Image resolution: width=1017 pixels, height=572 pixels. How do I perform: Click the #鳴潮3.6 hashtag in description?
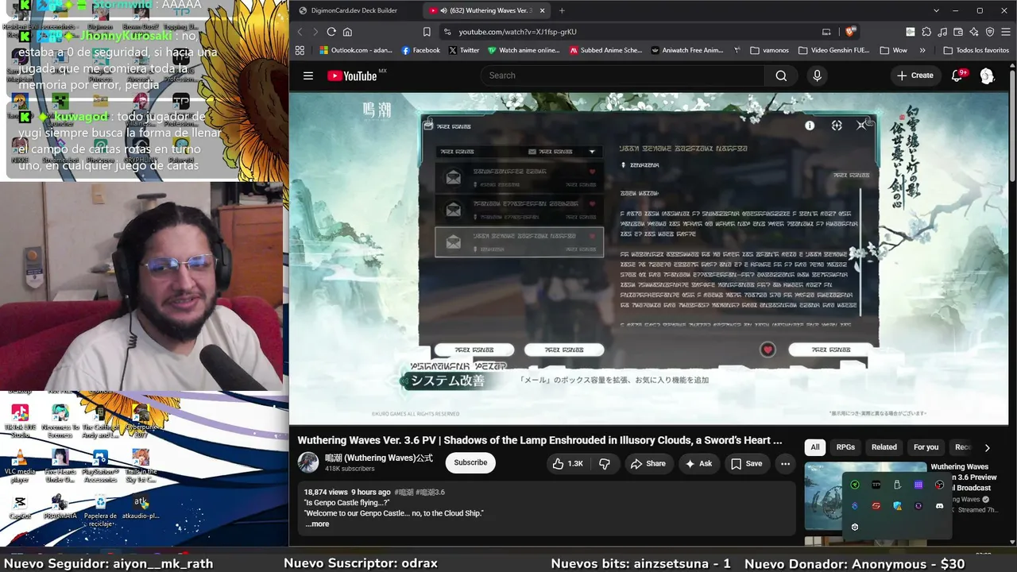tap(430, 493)
